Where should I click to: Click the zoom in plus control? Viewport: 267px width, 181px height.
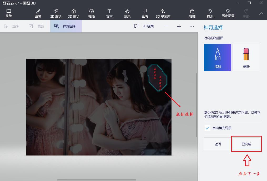pos(179,26)
